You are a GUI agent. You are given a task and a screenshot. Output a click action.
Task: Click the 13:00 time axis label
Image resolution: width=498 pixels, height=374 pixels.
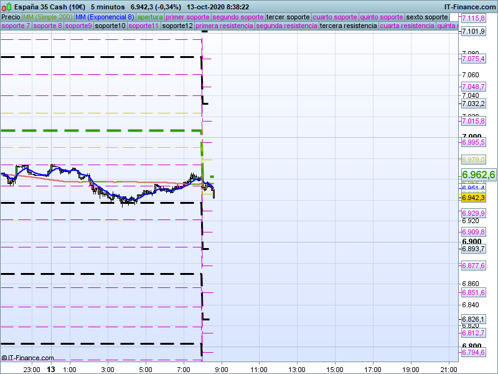[x=297, y=369]
